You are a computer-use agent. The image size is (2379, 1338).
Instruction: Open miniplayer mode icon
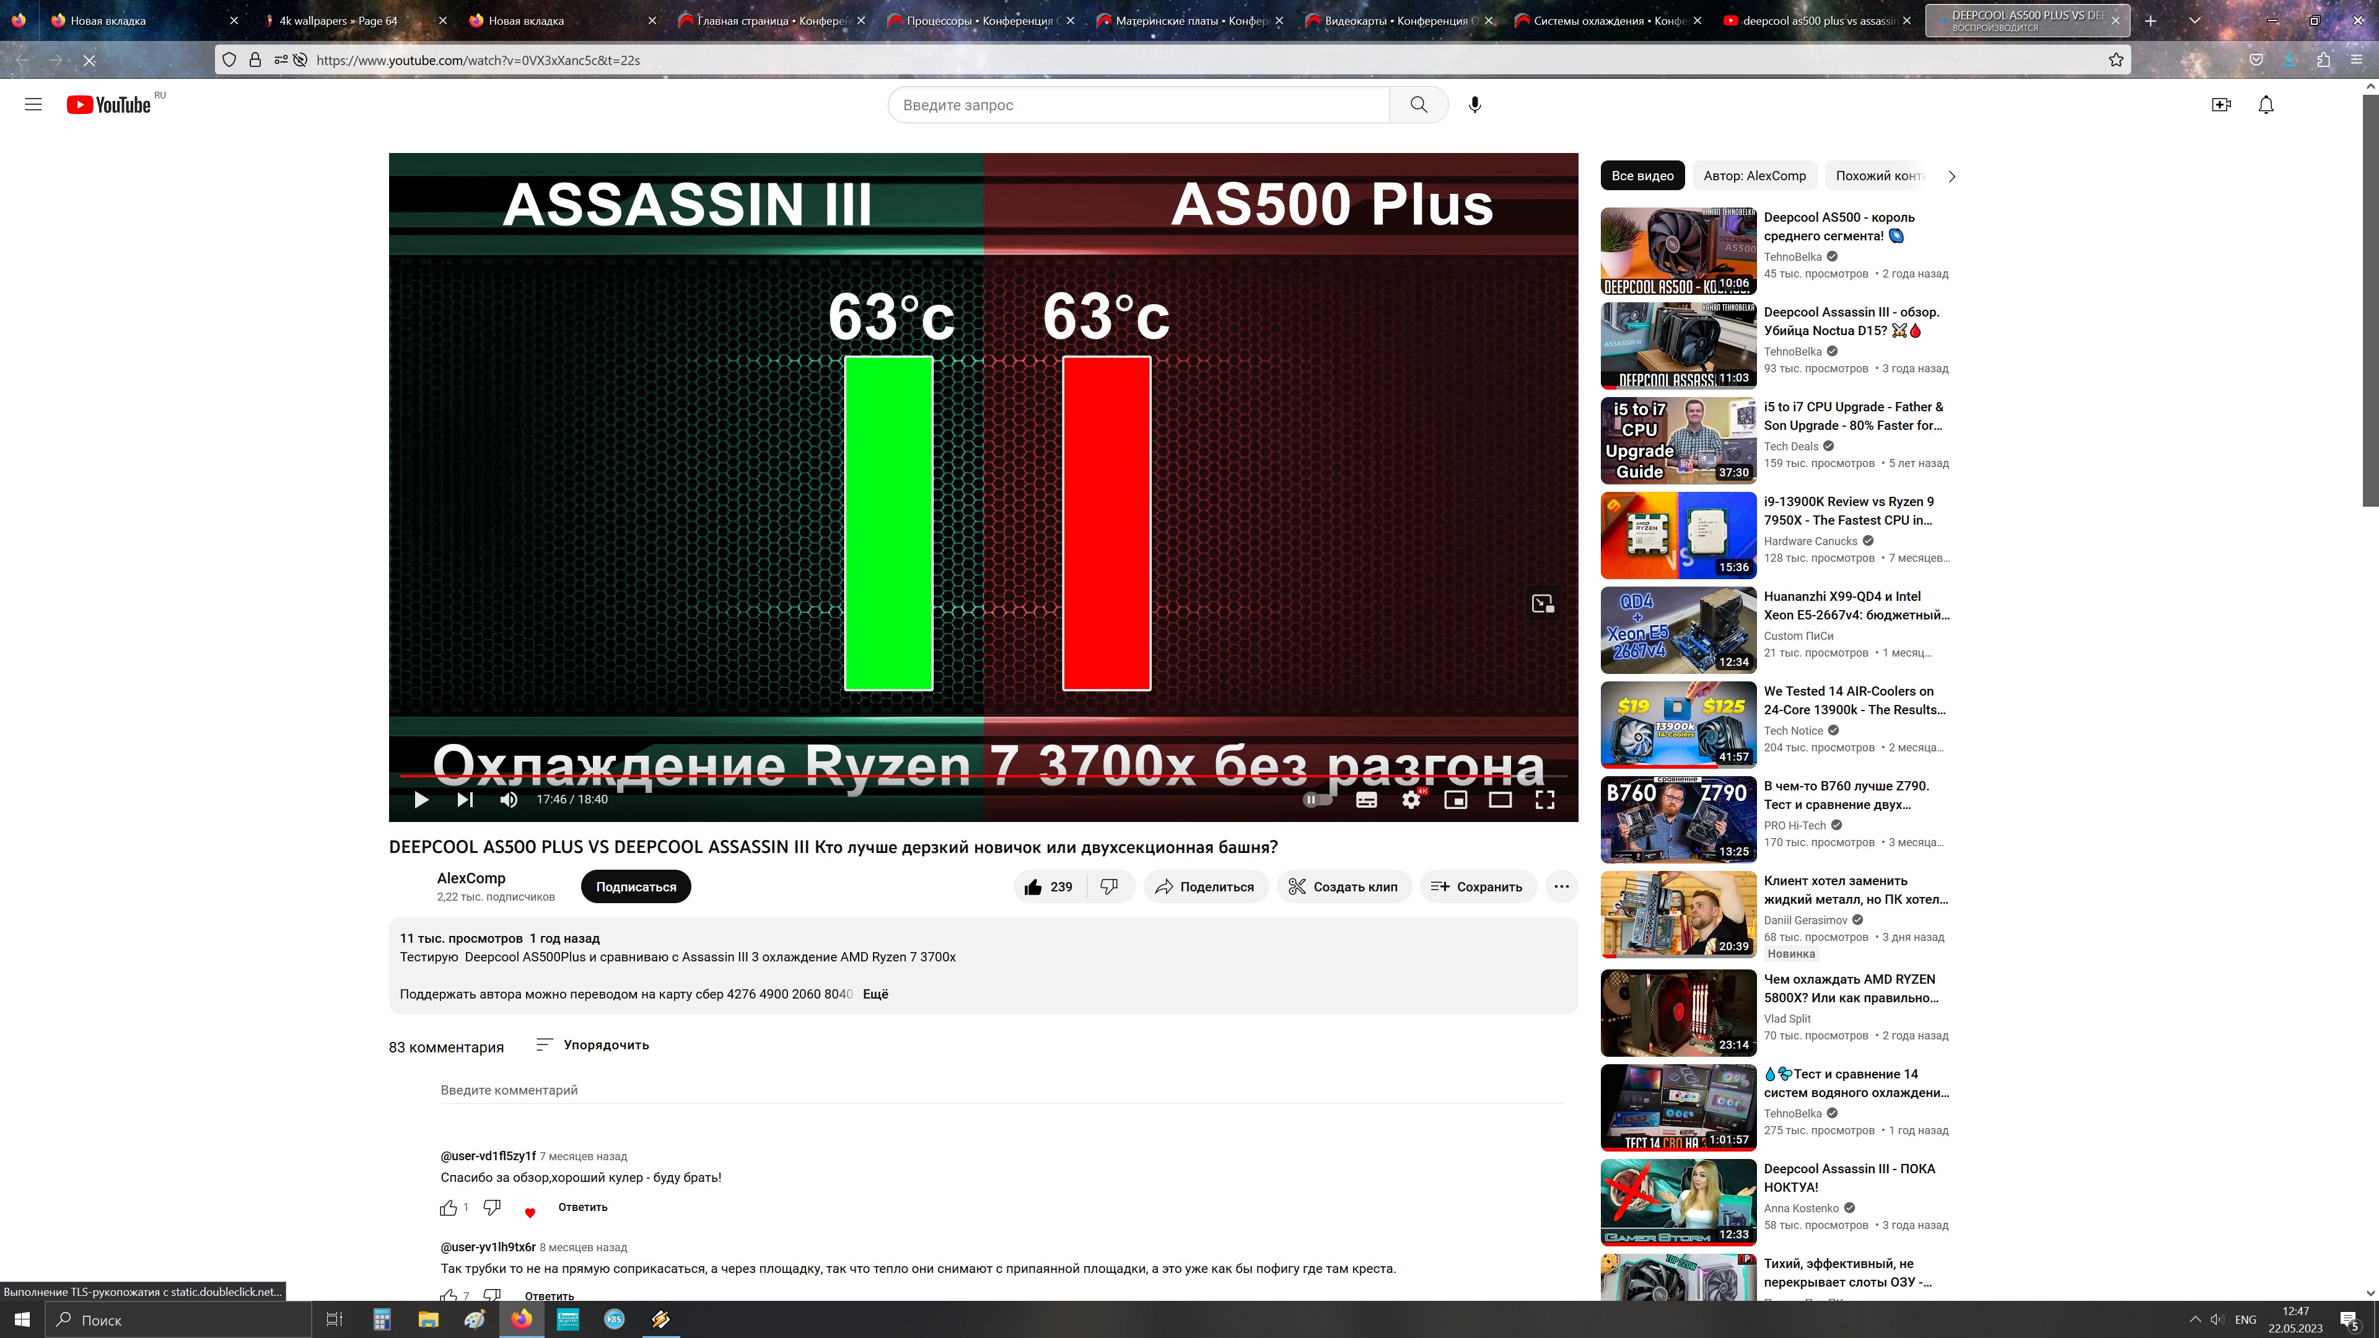pyautogui.click(x=1455, y=800)
